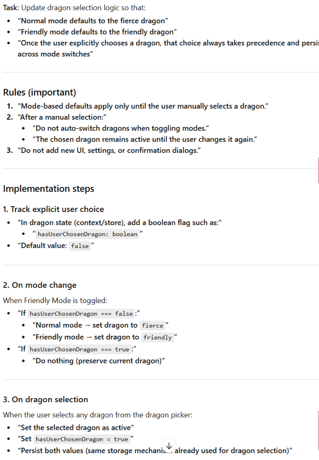This screenshot has height=460, width=319.
Task: Click the "fierce" inline code chip
Action: click(152, 326)
